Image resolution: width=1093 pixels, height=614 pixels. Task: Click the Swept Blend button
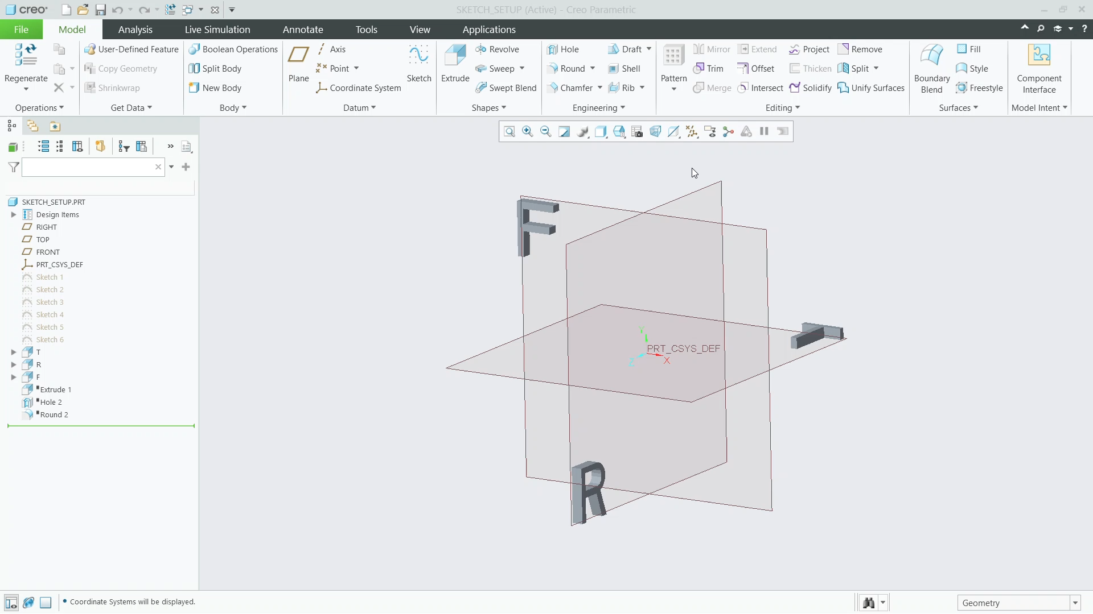[x=506, y=88]
